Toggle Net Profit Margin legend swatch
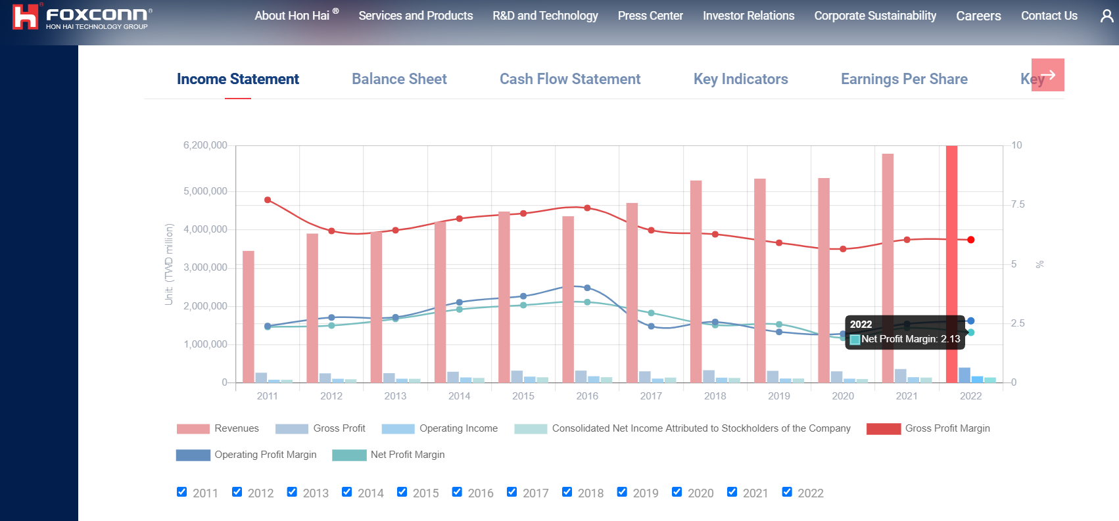 [349, 455]
